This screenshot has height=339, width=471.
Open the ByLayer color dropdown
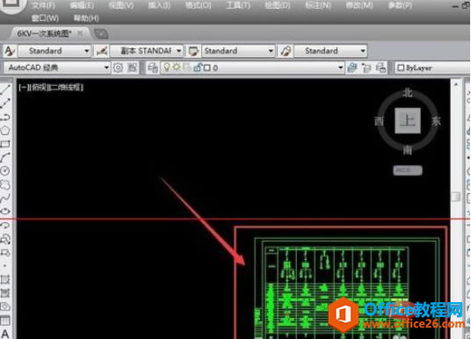click(x=432, y=68)
